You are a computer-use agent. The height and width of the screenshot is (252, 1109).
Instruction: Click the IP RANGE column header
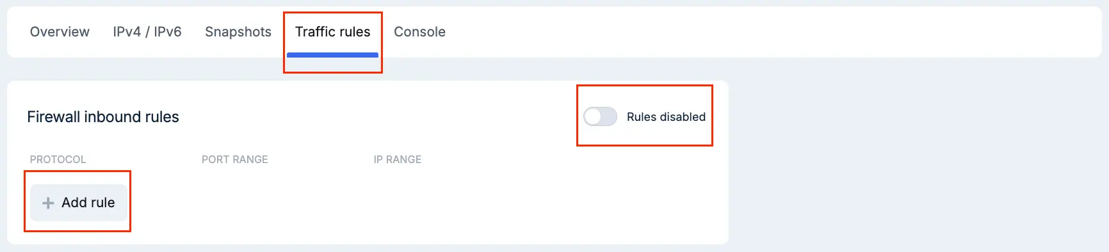(x=398, y=159)
